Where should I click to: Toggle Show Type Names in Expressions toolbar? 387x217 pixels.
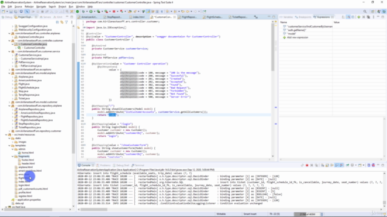click(343, 17)
